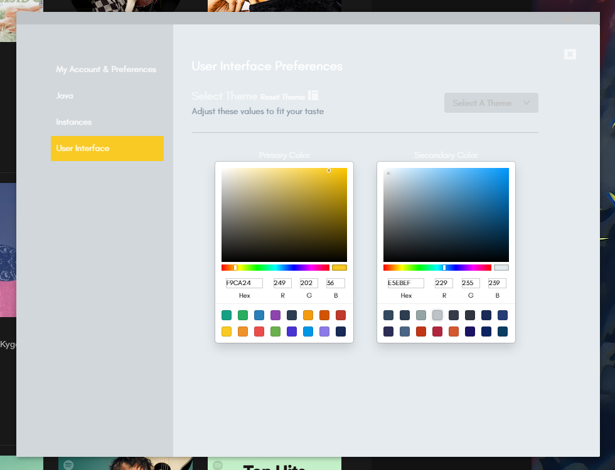Screen dimensions: 615x470
Task: Select the crimson Secondary Color swatch
Action: pyautogui.click(x=437, y=332)
